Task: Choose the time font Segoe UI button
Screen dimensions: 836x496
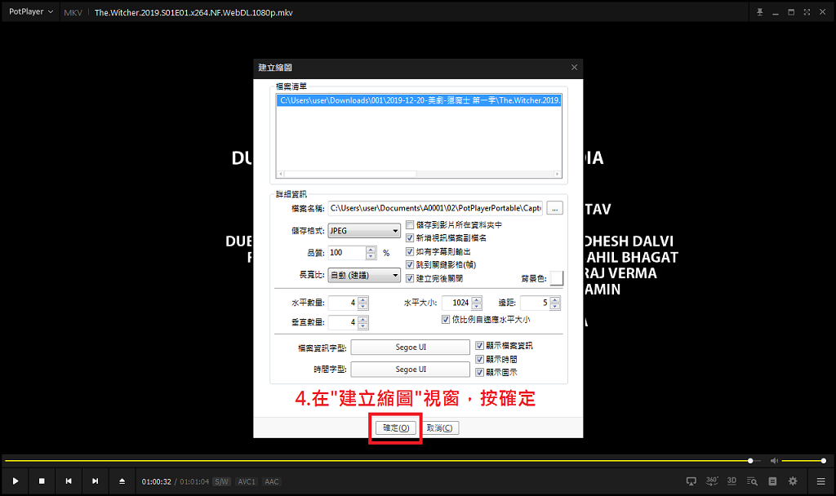Action: pos(410,370)
